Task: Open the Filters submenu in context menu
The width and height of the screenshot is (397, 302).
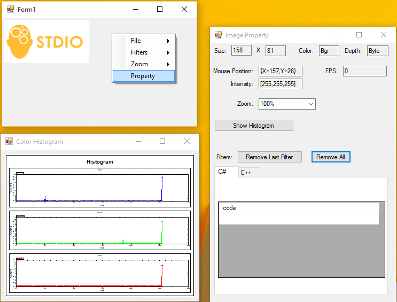Action: click(x=144, y=52)
